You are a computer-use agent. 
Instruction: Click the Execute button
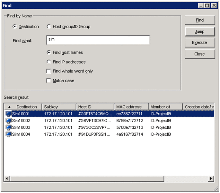point(199,43)
